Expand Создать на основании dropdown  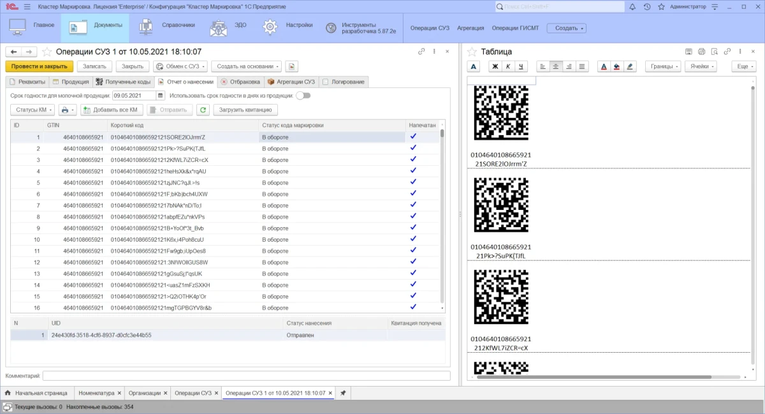coord(246,66)
